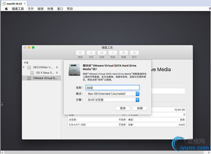Open the 格式 Mac OS Extended dropdown
This screenshot has height=154, width=211.
coord(112,94)
